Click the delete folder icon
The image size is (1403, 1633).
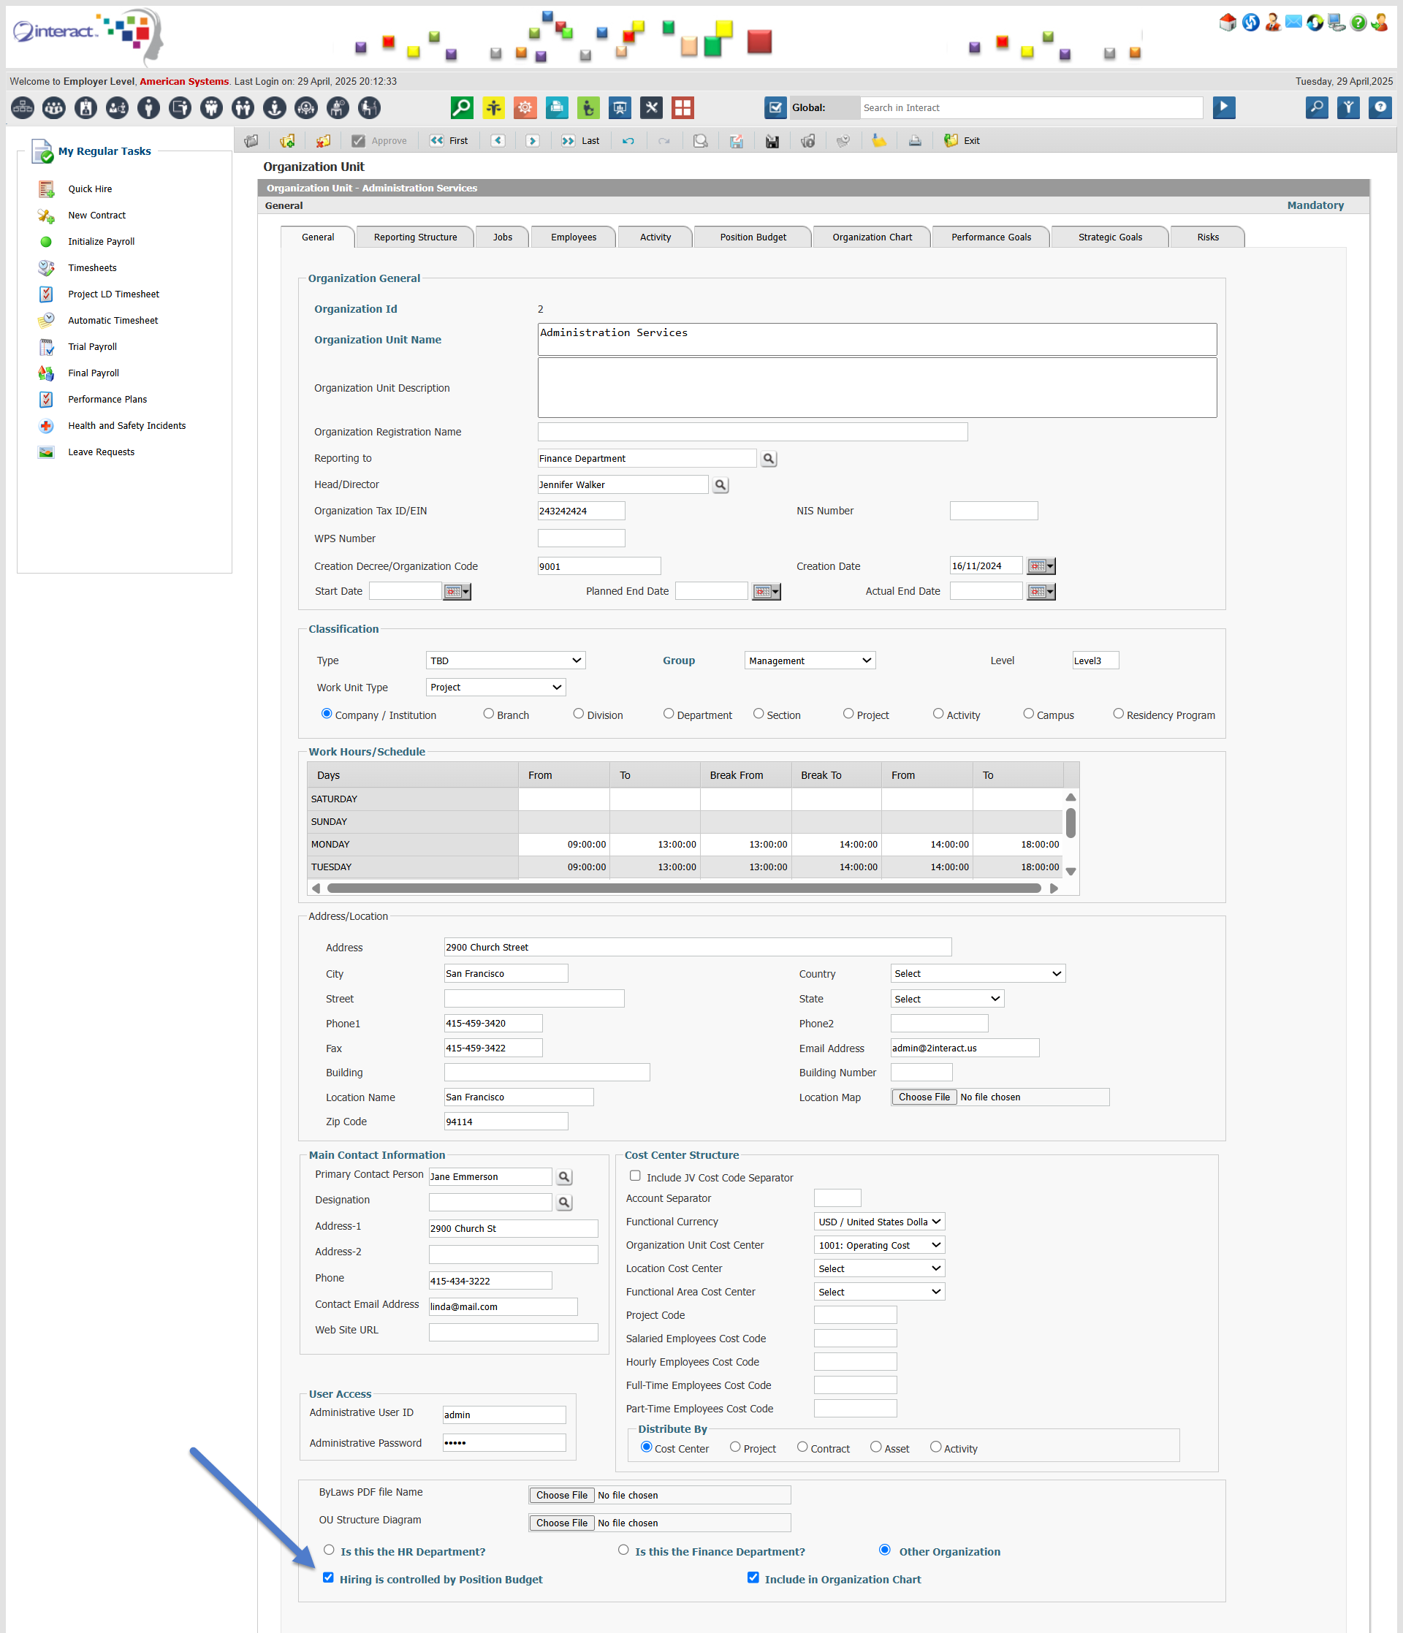(x=323, y=141)
